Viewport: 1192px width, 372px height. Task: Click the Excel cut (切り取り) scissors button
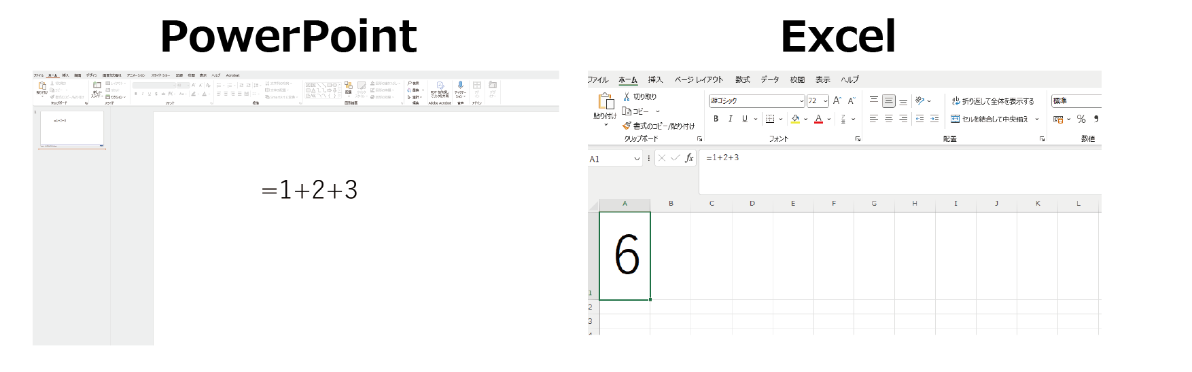[x=640, y=96]
